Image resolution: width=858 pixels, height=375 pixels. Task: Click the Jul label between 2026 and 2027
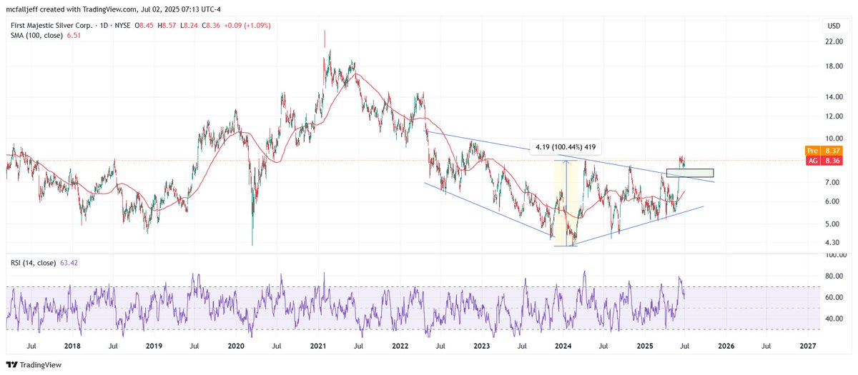(x=766, y=345)
